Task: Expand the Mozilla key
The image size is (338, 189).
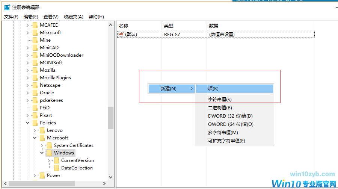Action: (x=27, y=70)
